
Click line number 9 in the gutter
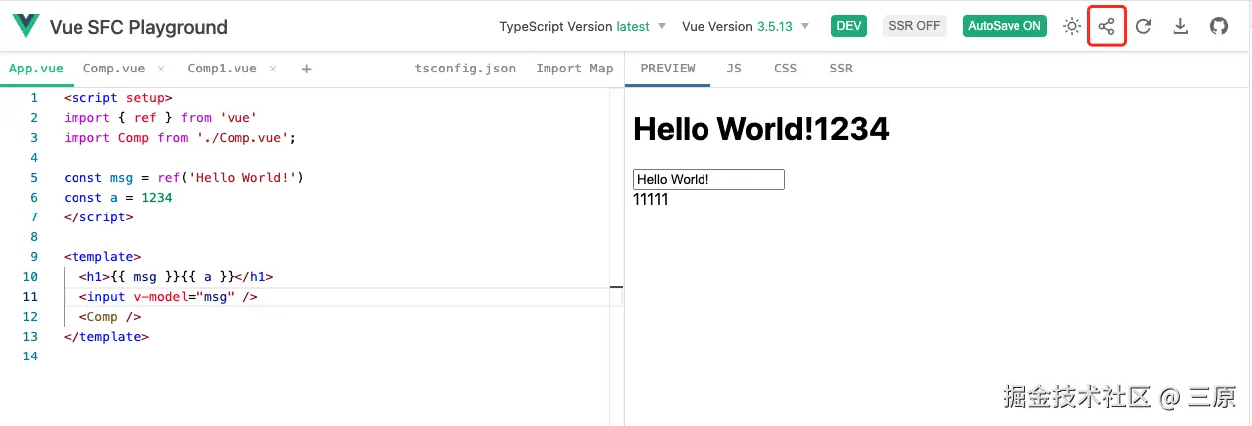[34, 257]
